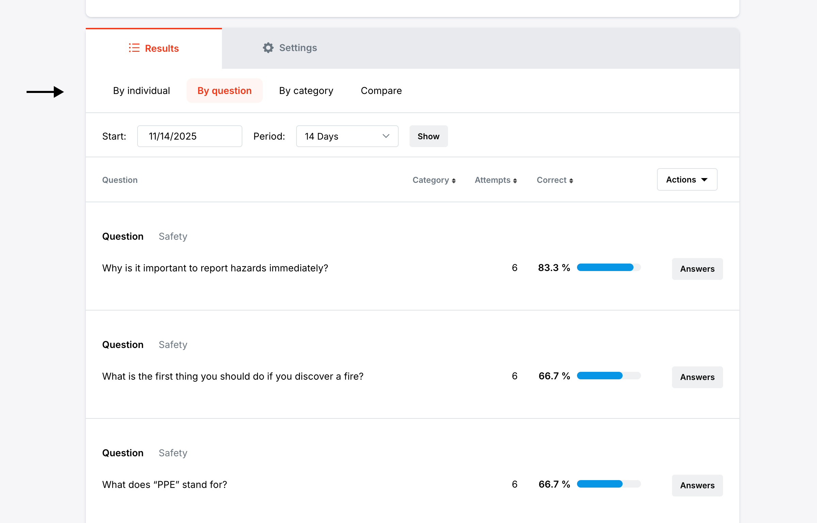
Task: Click the Actions caret arrow
Action: 705,180
